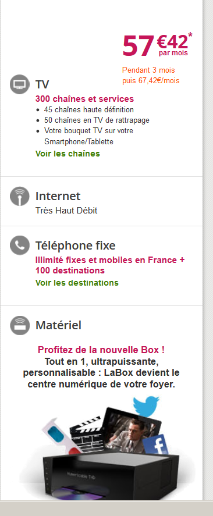Click the TV section heading

[x=42, y=84]
